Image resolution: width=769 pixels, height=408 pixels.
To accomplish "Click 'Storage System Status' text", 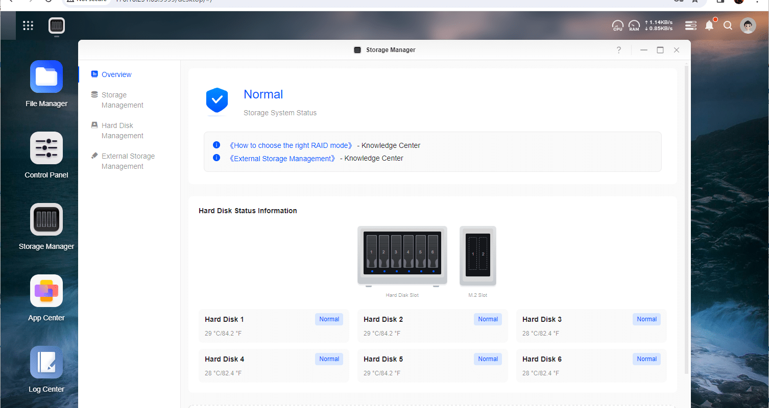I will pyautogui.click(x=280, y=113).
